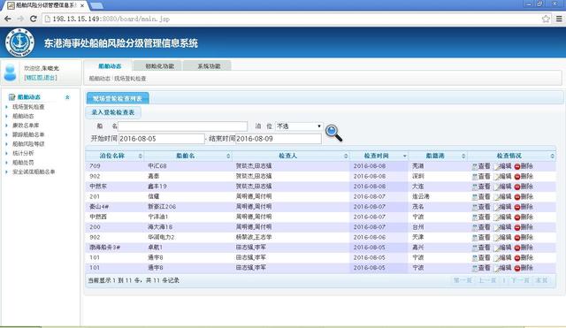Image resolution: width=566 pixels, height=328 pixels.
Task: Open the 泊位 dropdown showing 不选
Action: (x=299, y=126)
